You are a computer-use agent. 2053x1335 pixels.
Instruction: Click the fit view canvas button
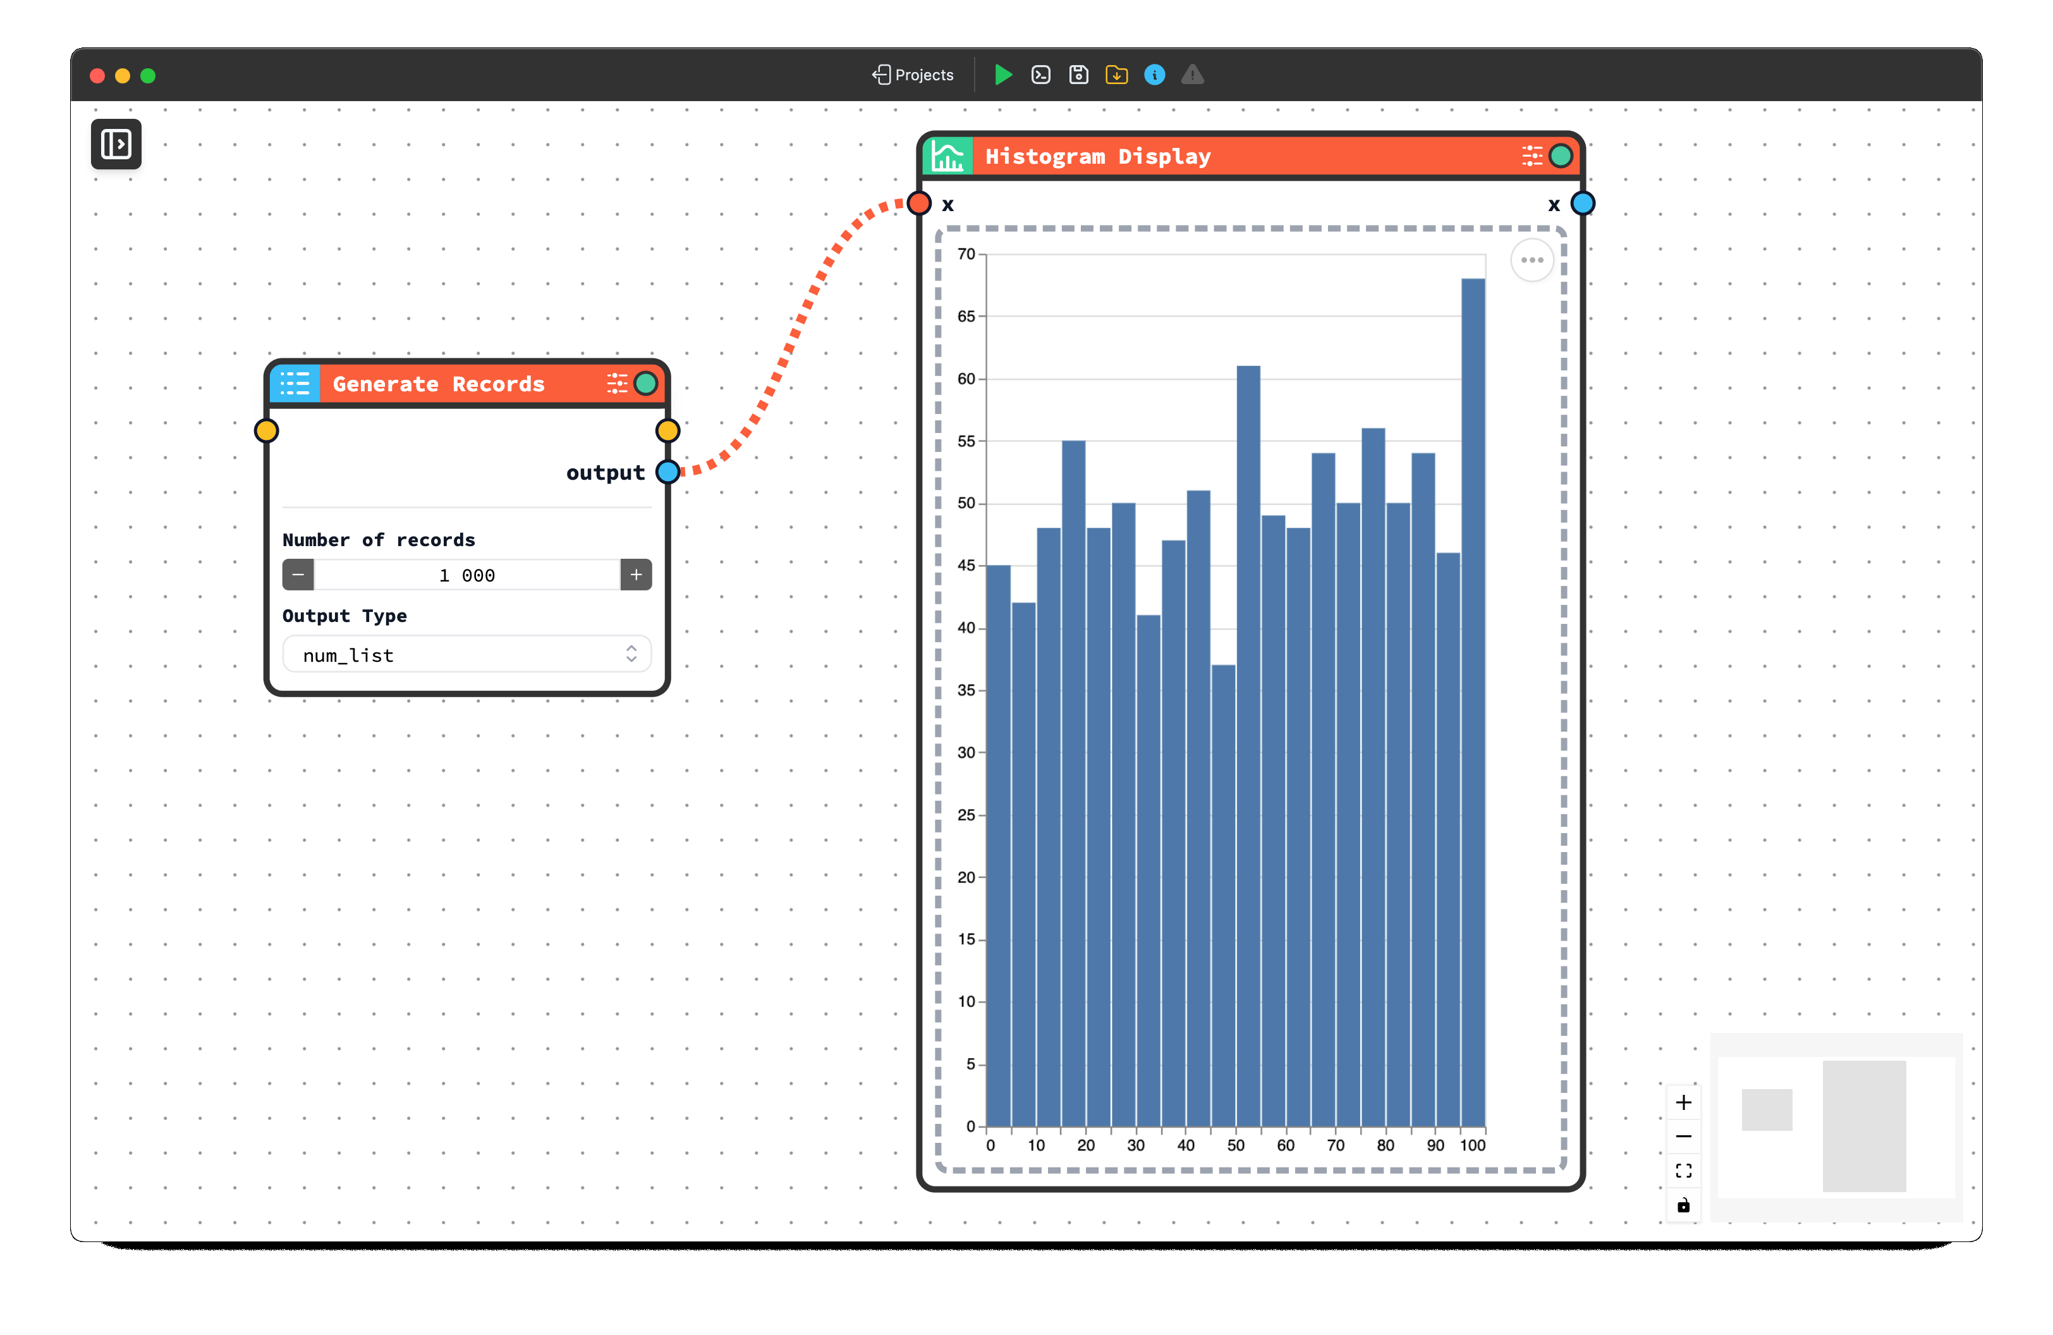pos(1683,1170)
